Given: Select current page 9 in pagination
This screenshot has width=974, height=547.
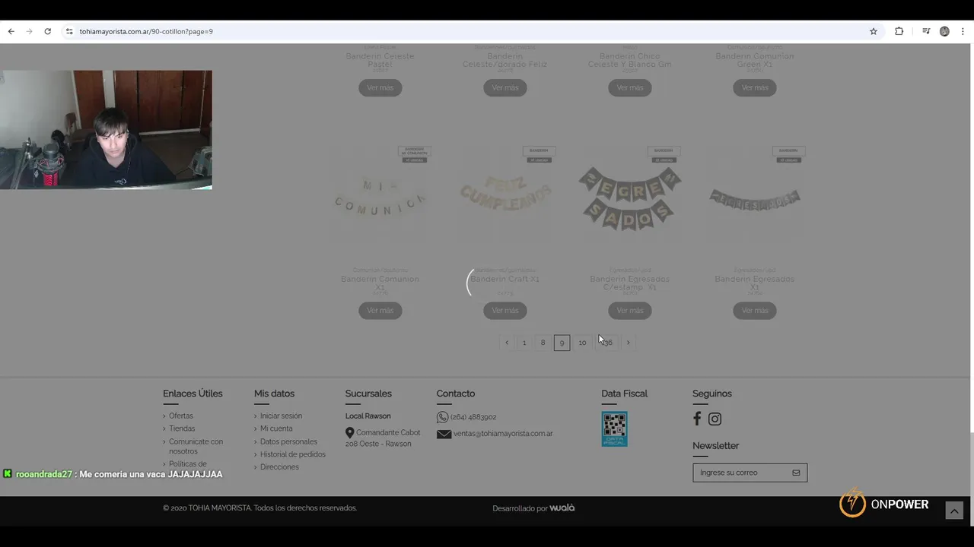Looking at the screenshot, I should (562, 343).
